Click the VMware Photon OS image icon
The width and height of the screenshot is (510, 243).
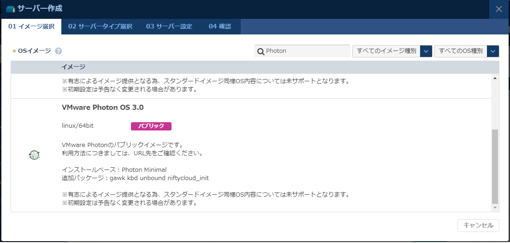pyautogui.click(x=34, y=155)
